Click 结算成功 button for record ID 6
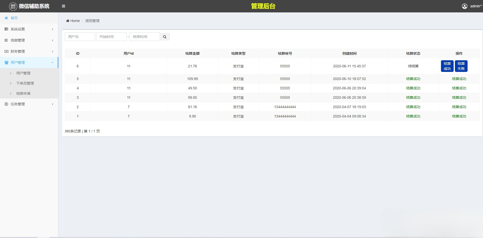Image resolution: width=483 pixels, height=238 pixels. [447, 66]
